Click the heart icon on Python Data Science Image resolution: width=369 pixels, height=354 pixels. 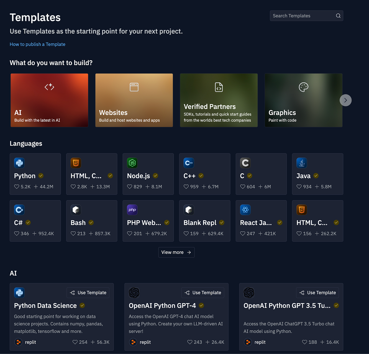pyautogui.click(x=75, y=342)
